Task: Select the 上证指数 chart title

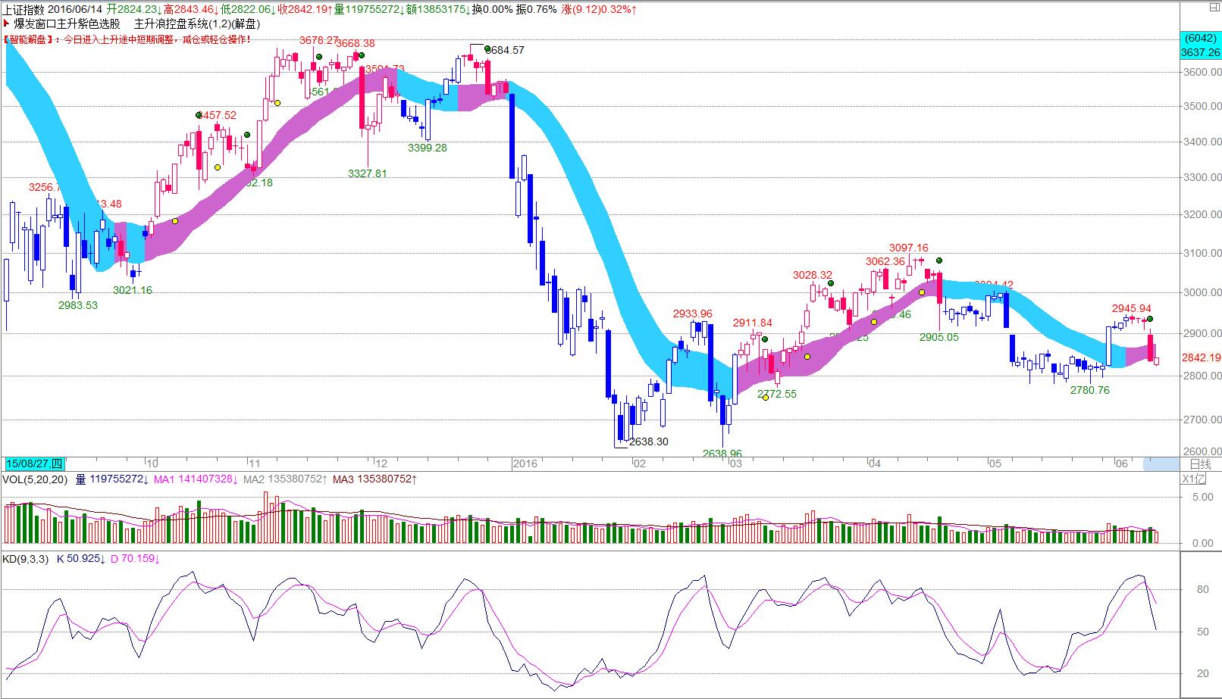Action: [x=23, y=9]
